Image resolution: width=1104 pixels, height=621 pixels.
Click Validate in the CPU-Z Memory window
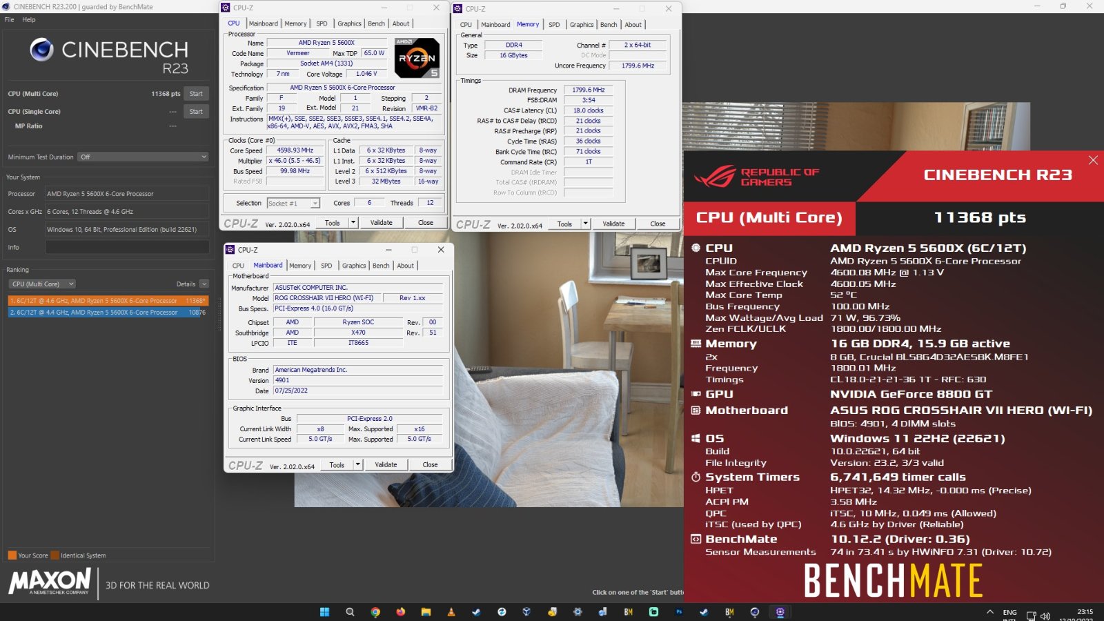pyautogui.click(x=613, y=224)
